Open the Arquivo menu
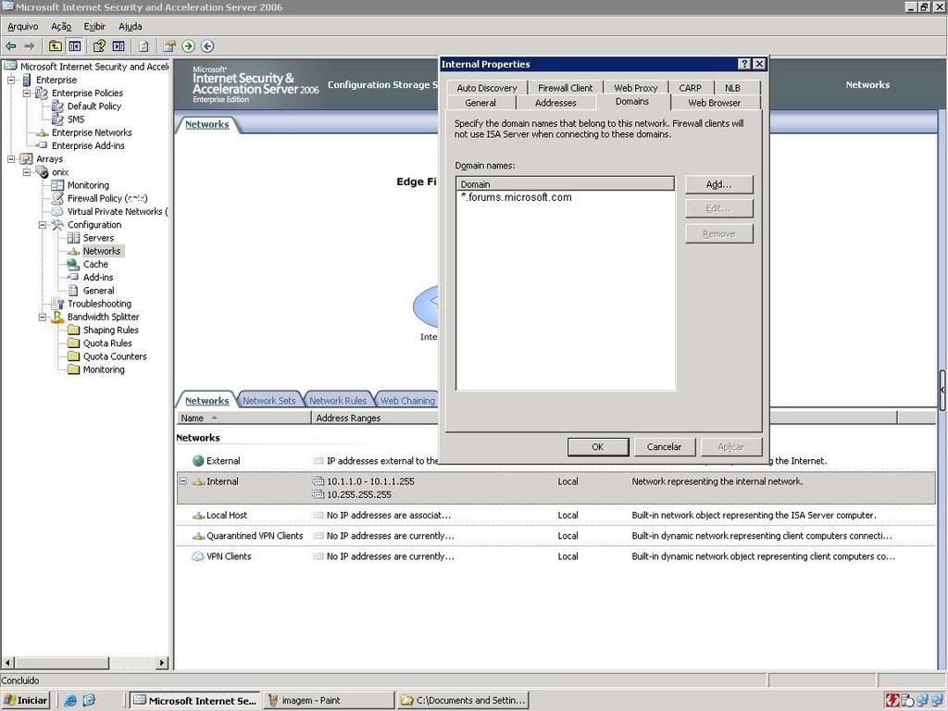948x711 pixels. (23, 27)
